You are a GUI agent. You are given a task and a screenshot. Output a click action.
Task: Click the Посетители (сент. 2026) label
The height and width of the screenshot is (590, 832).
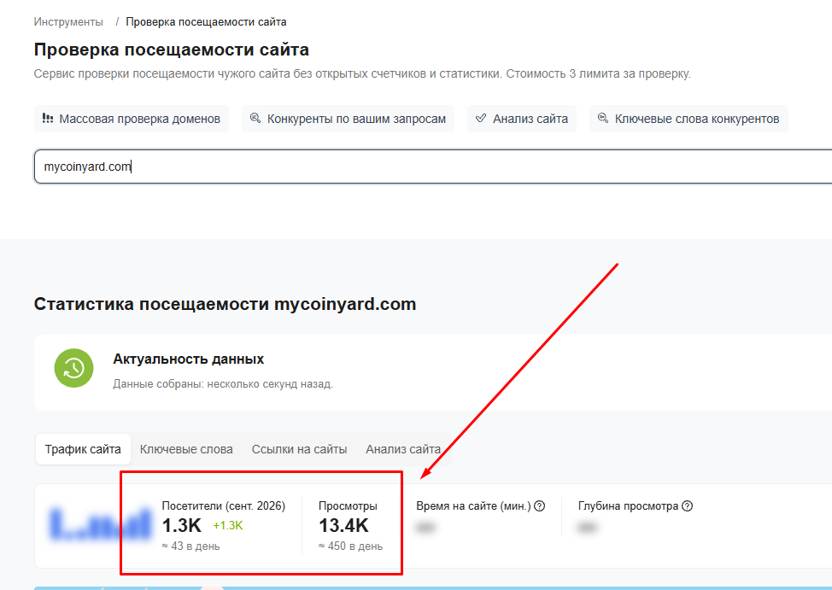click(x=224, y=505)
